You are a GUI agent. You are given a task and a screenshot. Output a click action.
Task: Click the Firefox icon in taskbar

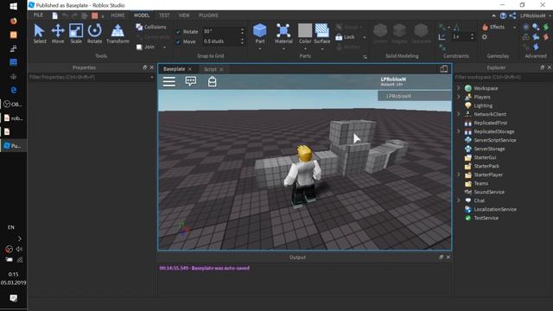point(14,21)
